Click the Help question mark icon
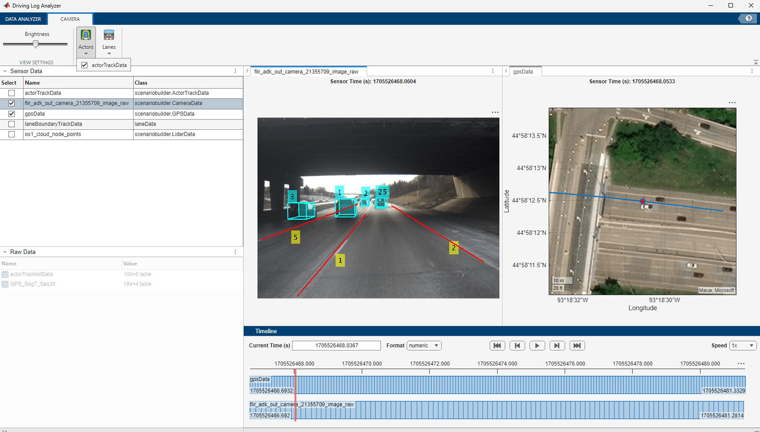 pyautogui.click(x=749, y=18)
